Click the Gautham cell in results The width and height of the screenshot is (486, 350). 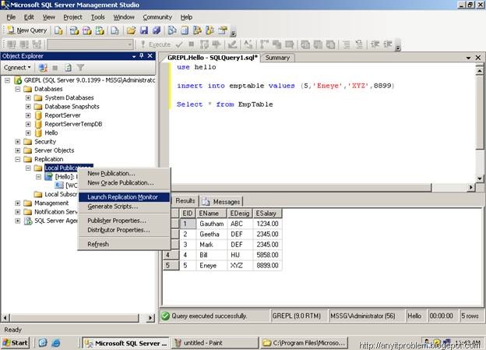click(x=212, y=224)
